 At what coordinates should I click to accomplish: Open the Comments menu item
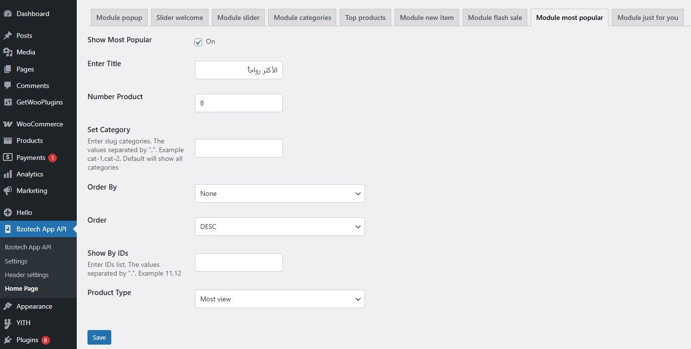coord(38,86)
